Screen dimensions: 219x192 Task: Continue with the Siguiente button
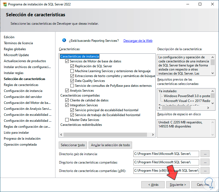pyautogui.click(x=178, y=185)
